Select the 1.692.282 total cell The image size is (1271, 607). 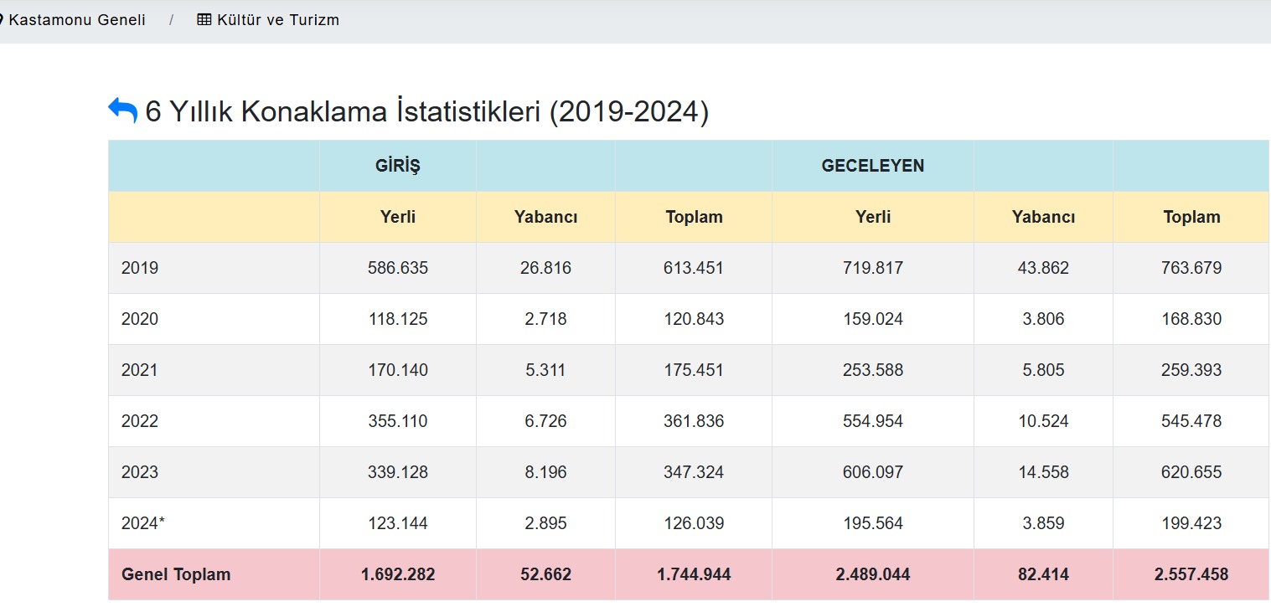click(398, 574)
